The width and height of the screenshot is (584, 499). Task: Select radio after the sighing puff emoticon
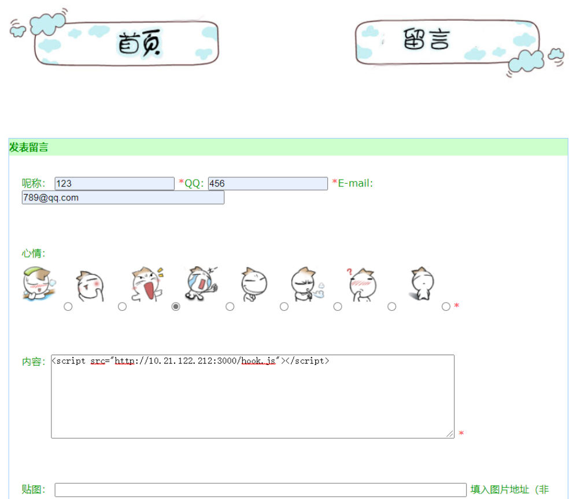coord(338,307)
